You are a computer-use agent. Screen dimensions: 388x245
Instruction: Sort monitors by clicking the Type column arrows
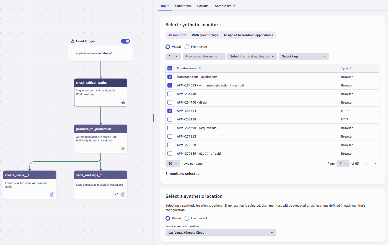click(x=350, y=68)
